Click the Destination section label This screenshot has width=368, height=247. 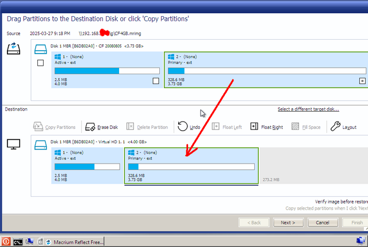tap(16, 109)
